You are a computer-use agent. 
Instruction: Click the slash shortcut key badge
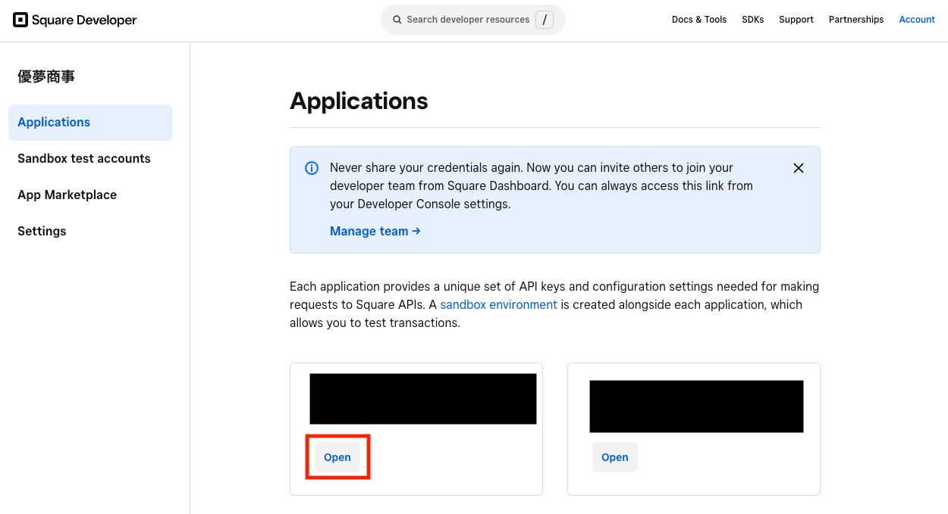point(545,20)
